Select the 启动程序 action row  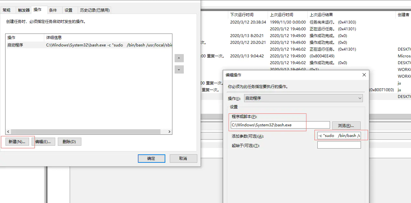point(89,45)
